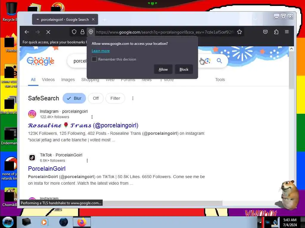Click the '122.4K+ followers' text
The height and width of the screenshot is (228, 305).
tap(55, 117)
